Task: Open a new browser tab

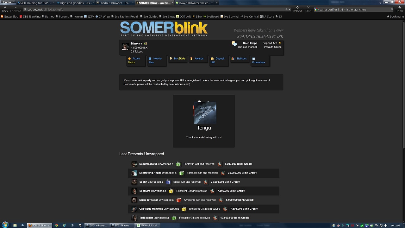Action: click(217, 3)
